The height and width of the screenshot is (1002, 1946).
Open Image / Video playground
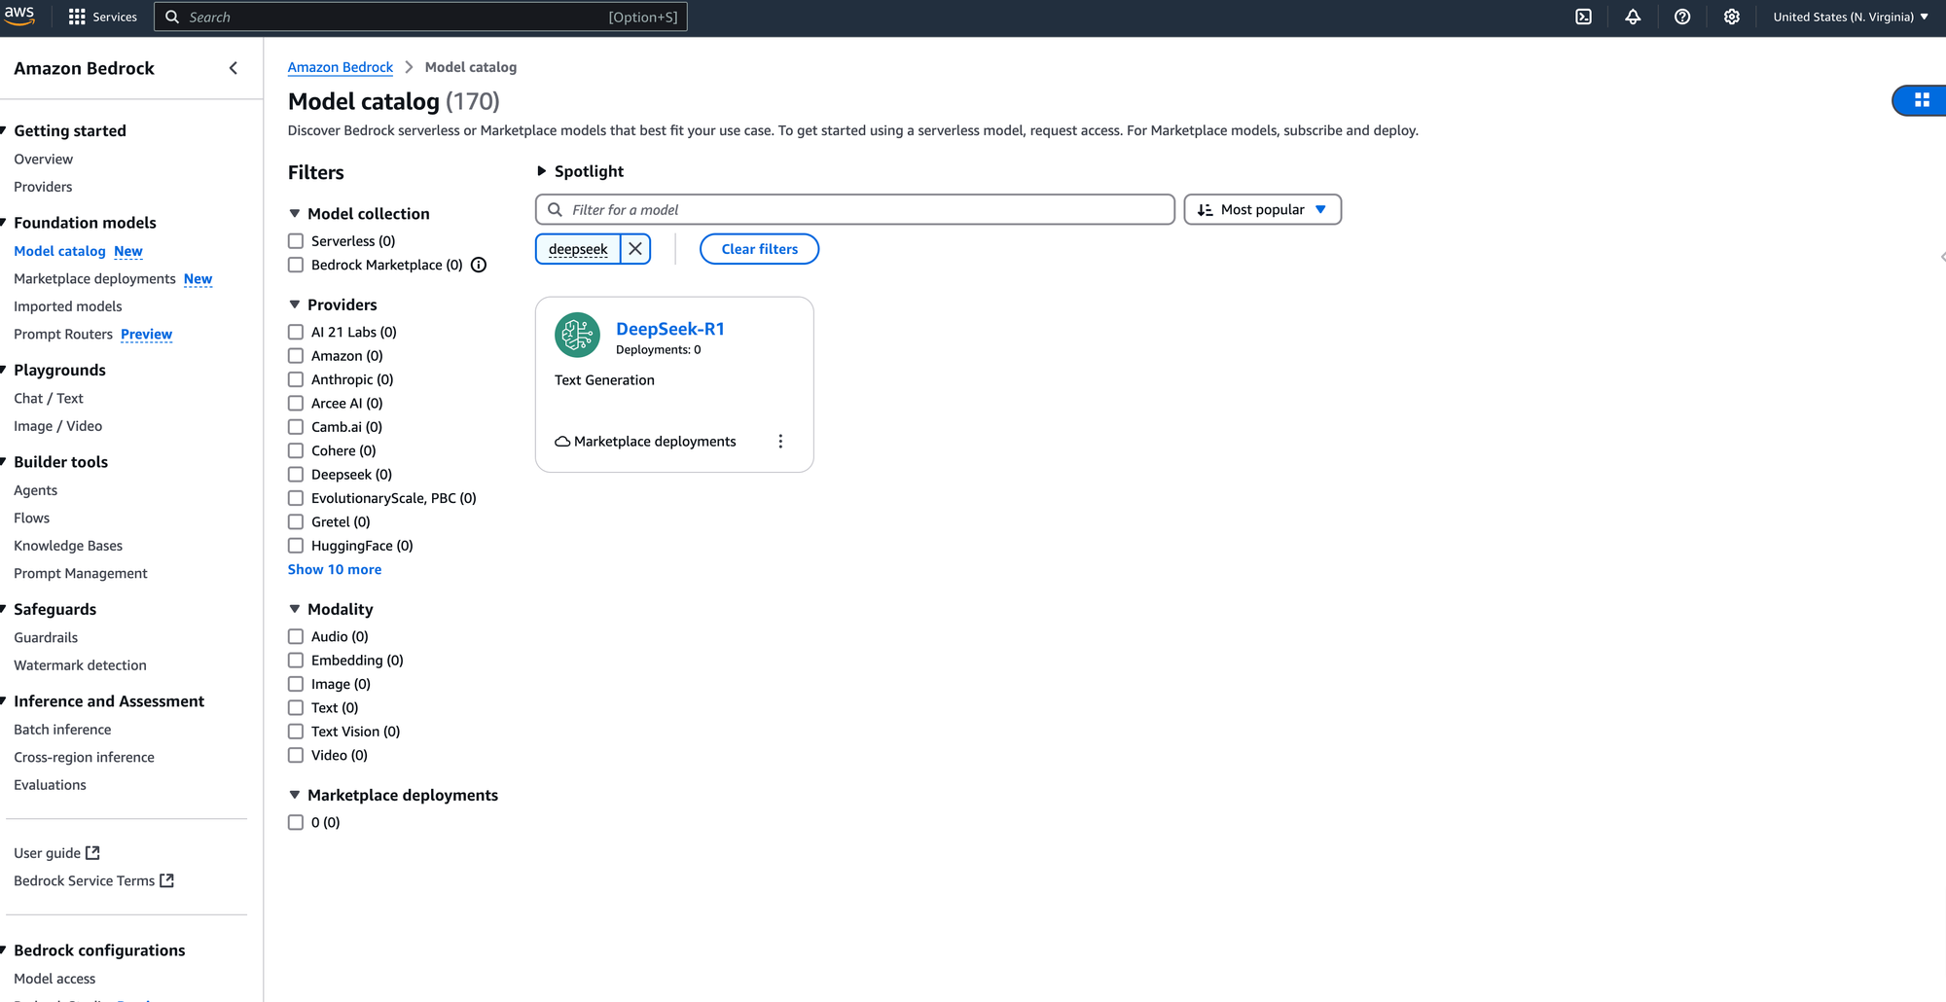(57, 426)
